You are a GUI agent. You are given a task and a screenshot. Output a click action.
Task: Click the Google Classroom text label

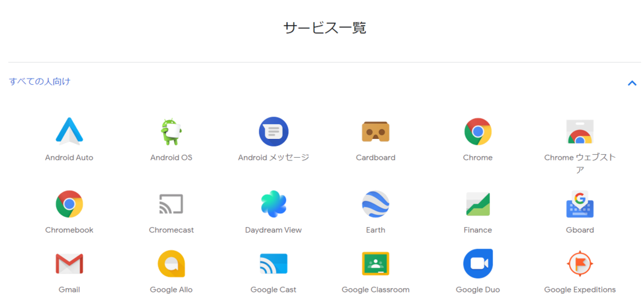[375, 290]
